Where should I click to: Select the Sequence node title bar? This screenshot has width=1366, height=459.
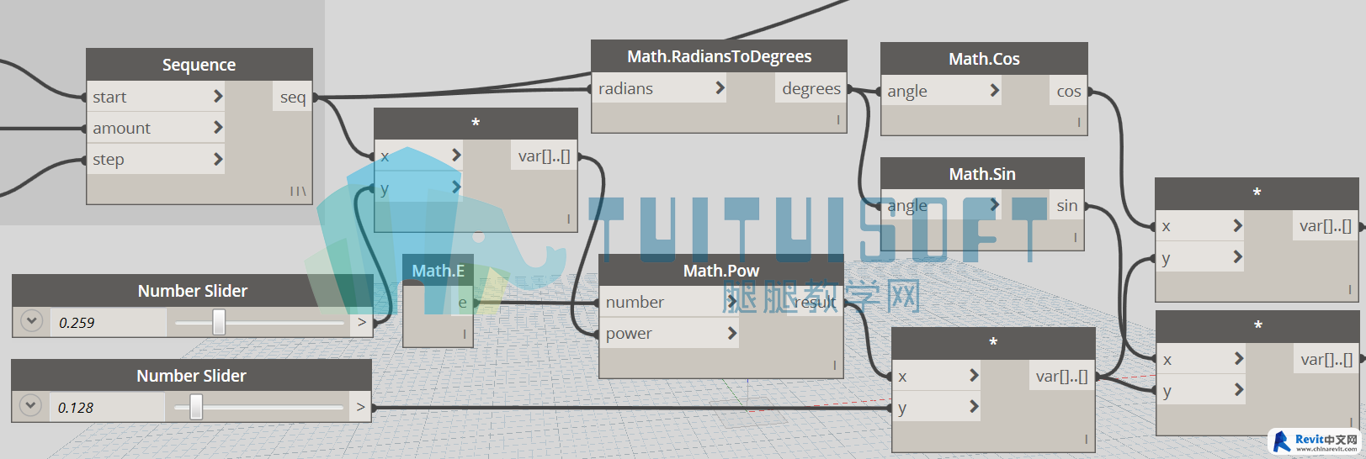click(x=199, y=65)
